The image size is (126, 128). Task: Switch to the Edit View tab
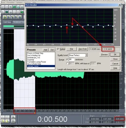click(7, 22)
